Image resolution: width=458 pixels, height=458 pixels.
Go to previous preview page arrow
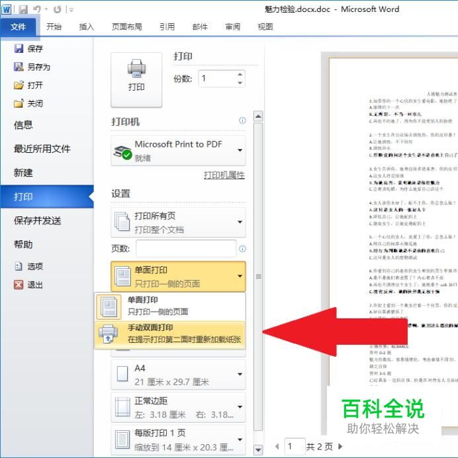pyautogui.click(x=277, y=446)
